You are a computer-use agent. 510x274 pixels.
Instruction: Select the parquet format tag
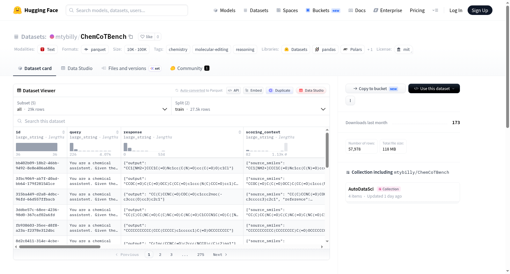(95, 49)
